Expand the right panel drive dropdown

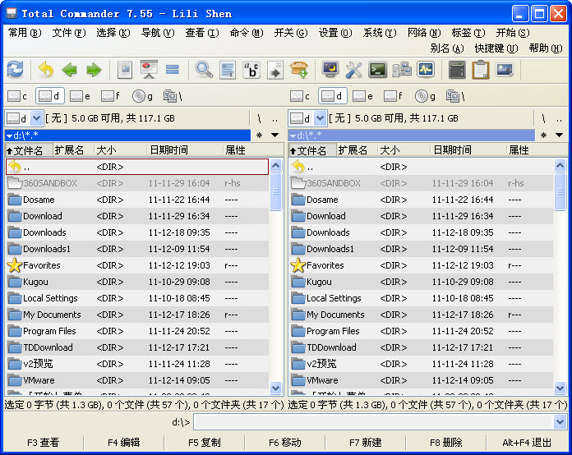point(320,118)
